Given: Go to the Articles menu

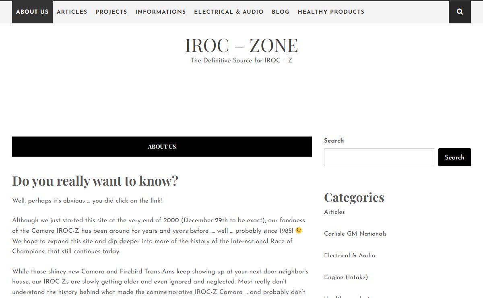Looking at the screenshot, I should click(72, 12).
